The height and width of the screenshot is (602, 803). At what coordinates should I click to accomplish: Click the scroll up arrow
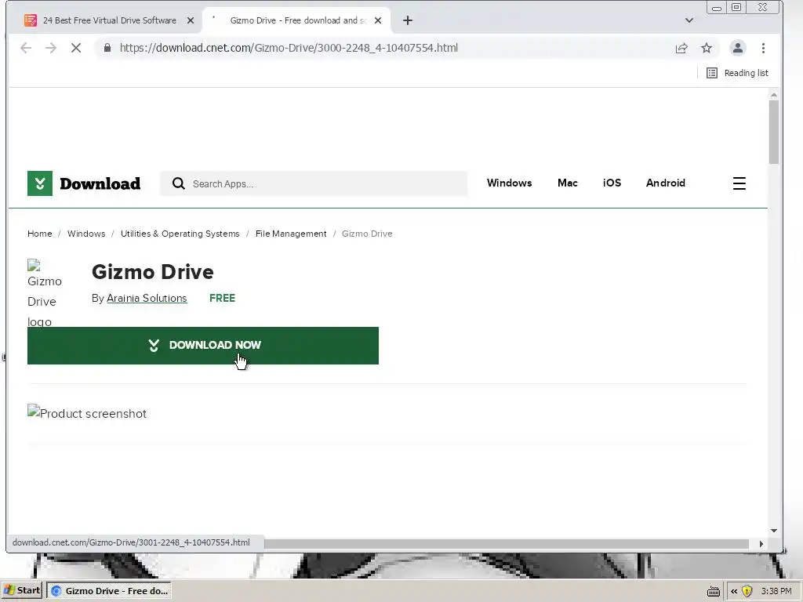click(x=773, y=95)
